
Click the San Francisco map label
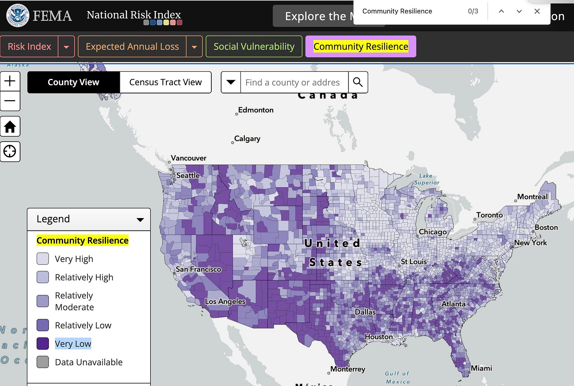pyautogui.click(x=198, y=269)
